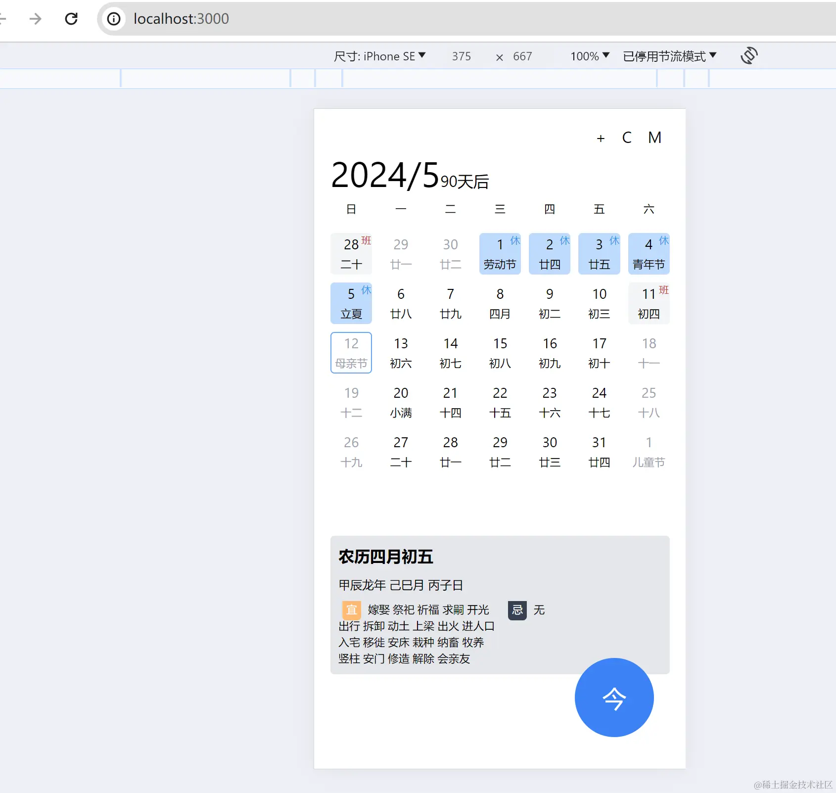Select May 13 初六
Screen dimensions: 836x793
(401, 353)
